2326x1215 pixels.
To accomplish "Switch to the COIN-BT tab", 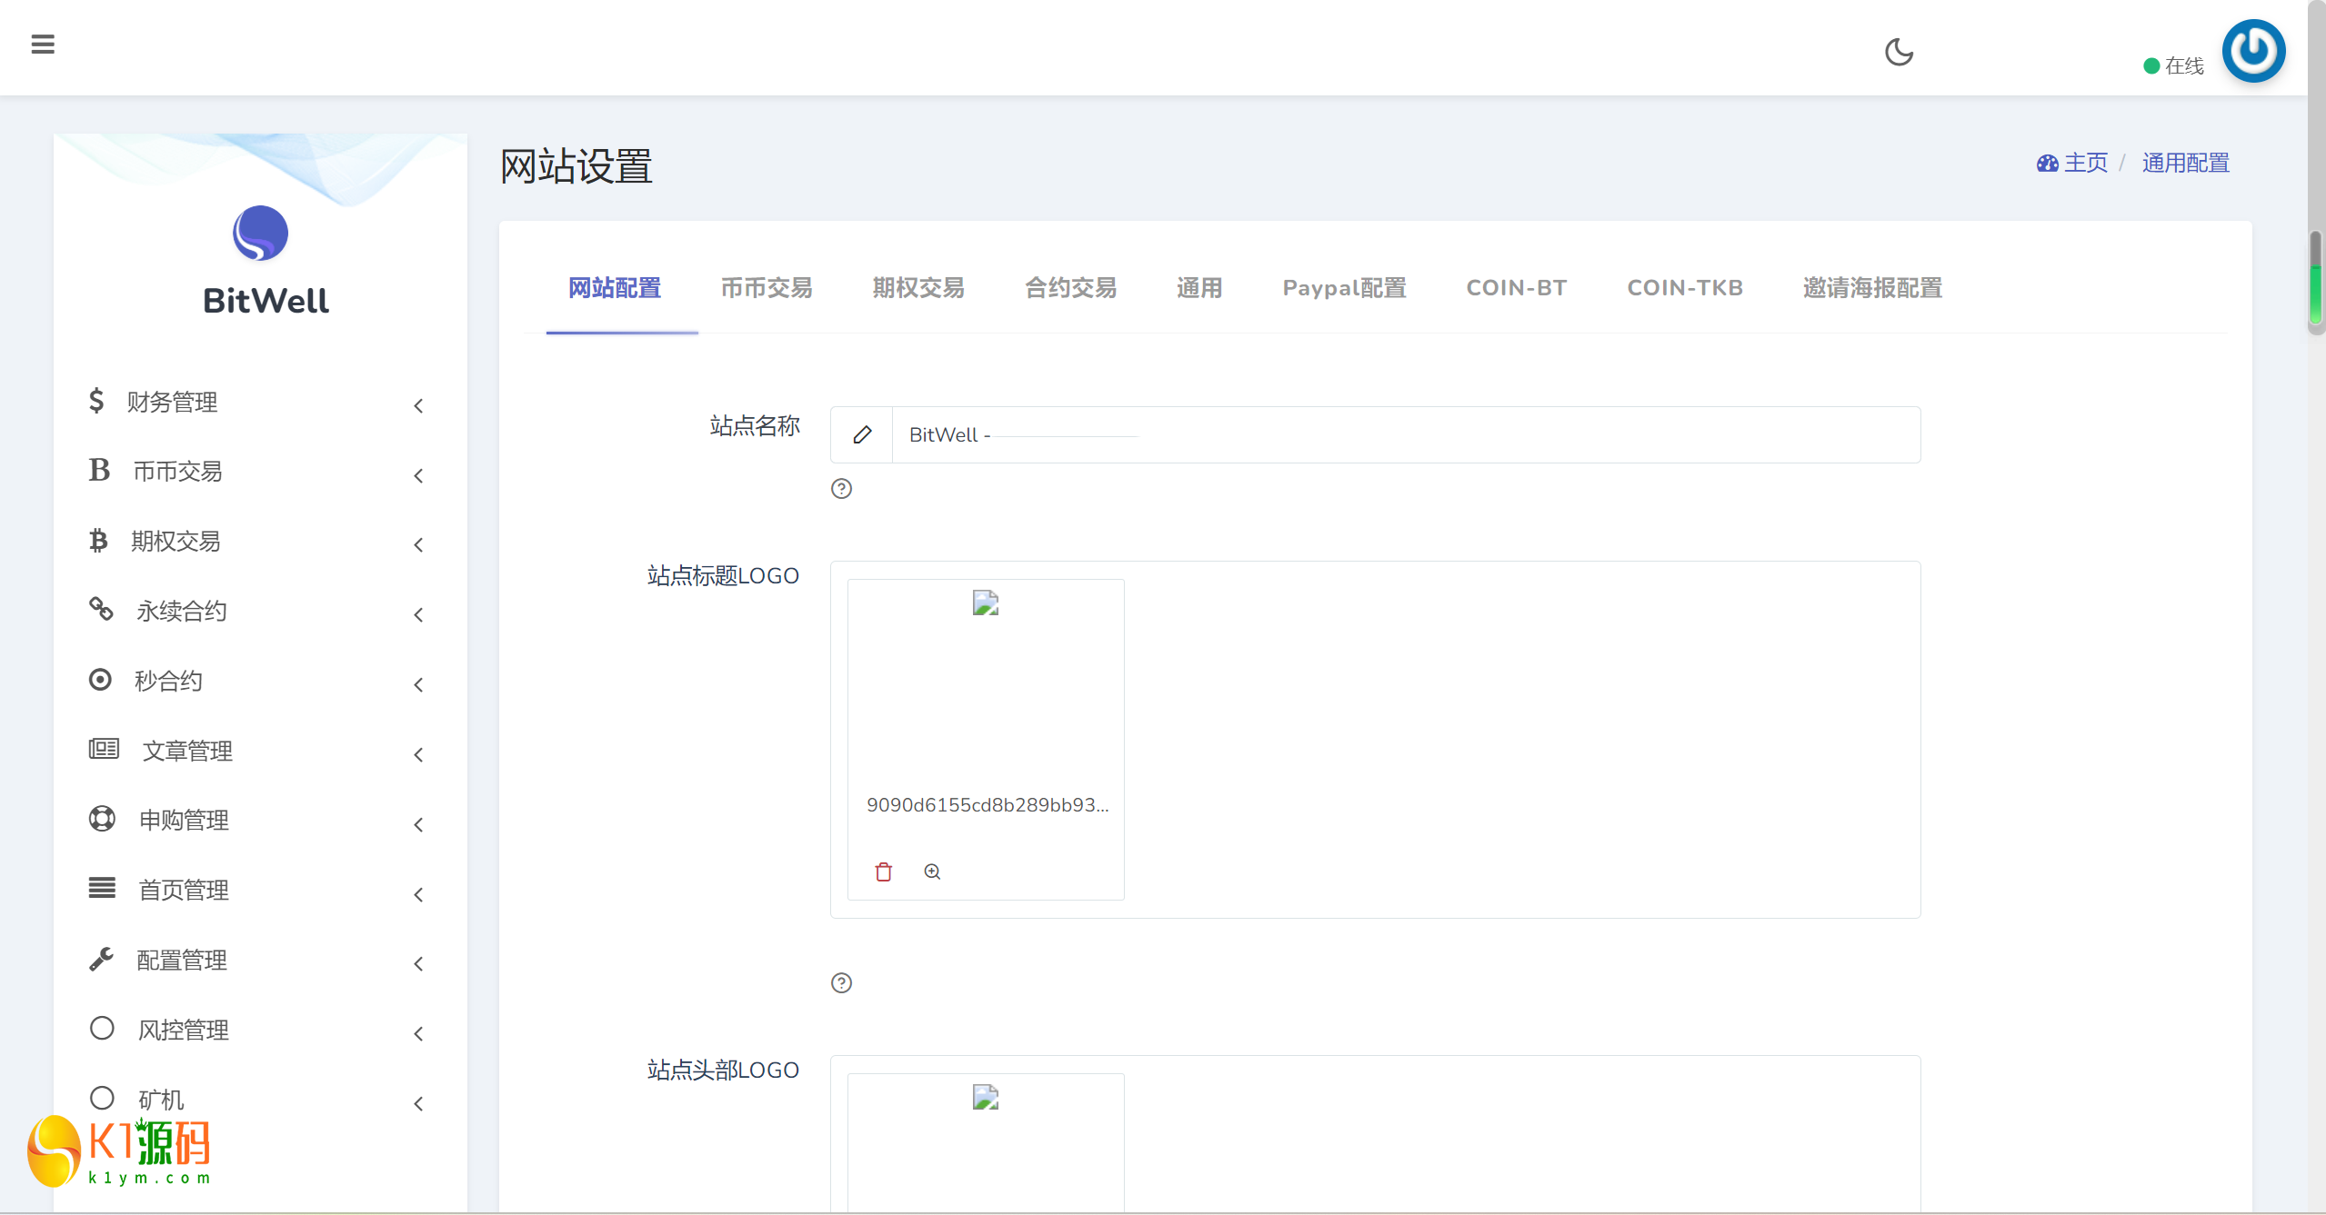I will 1516,288.
